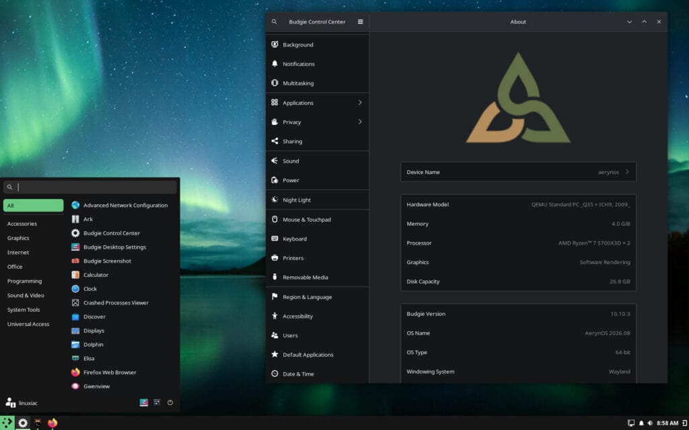
Task: Click the OS Type 64-bit row
Action: [518, 353]
